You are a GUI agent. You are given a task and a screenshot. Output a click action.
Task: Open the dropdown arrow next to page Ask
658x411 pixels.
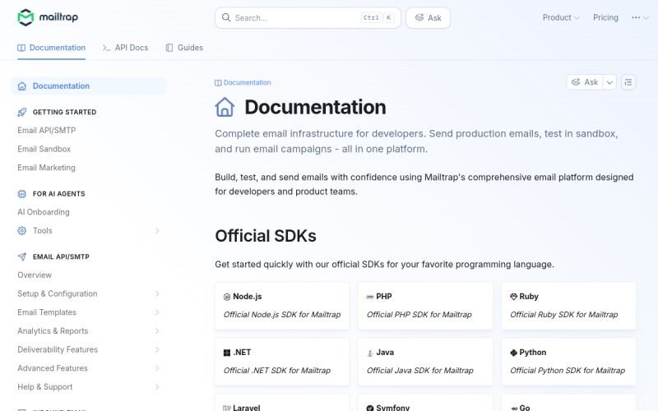[x=609, y=82]
